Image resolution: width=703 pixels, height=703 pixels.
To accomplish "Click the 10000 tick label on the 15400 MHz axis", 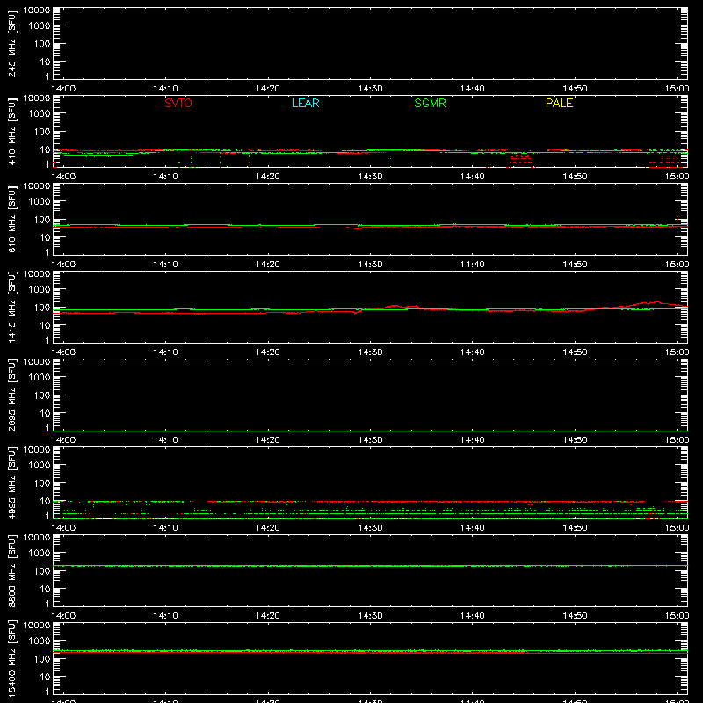I will (x=37, y=626).
